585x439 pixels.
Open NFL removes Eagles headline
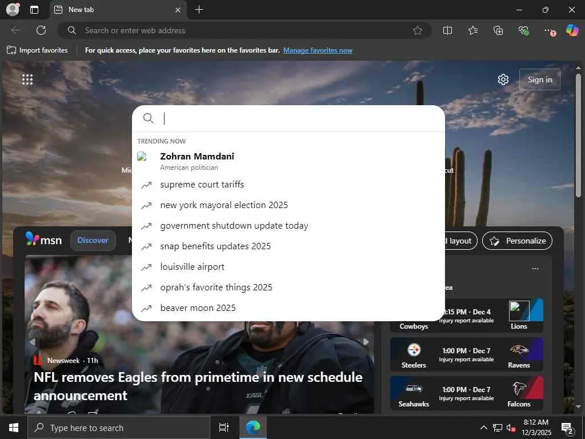tap(198, 386)
